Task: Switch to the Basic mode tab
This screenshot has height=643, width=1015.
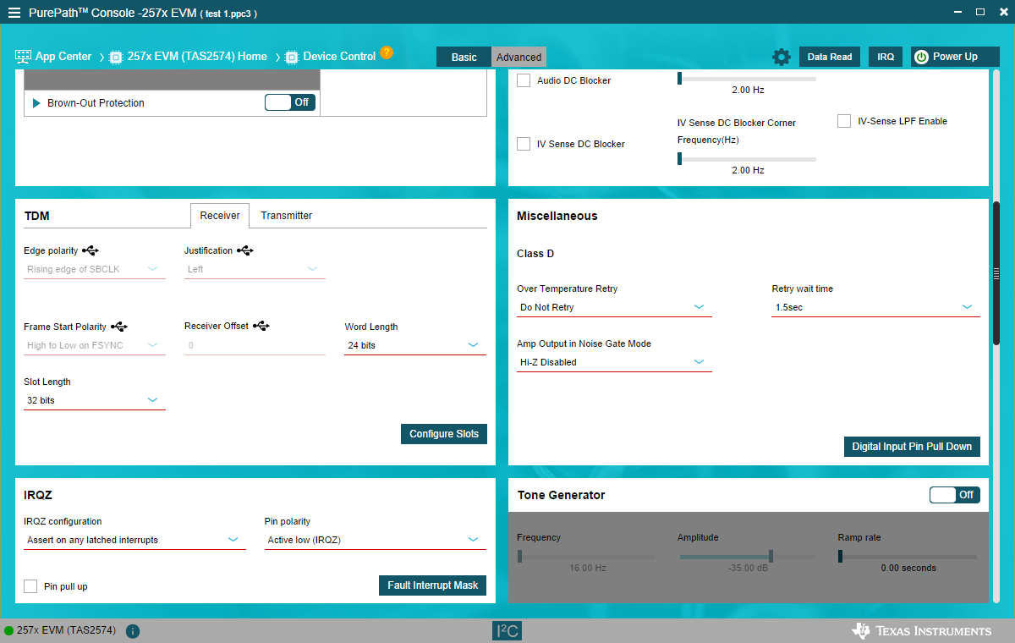Action: coord(464,57)
